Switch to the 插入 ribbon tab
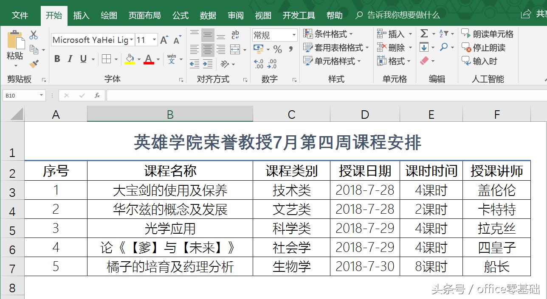Screen dimensions: 547x299 point(81,15)
